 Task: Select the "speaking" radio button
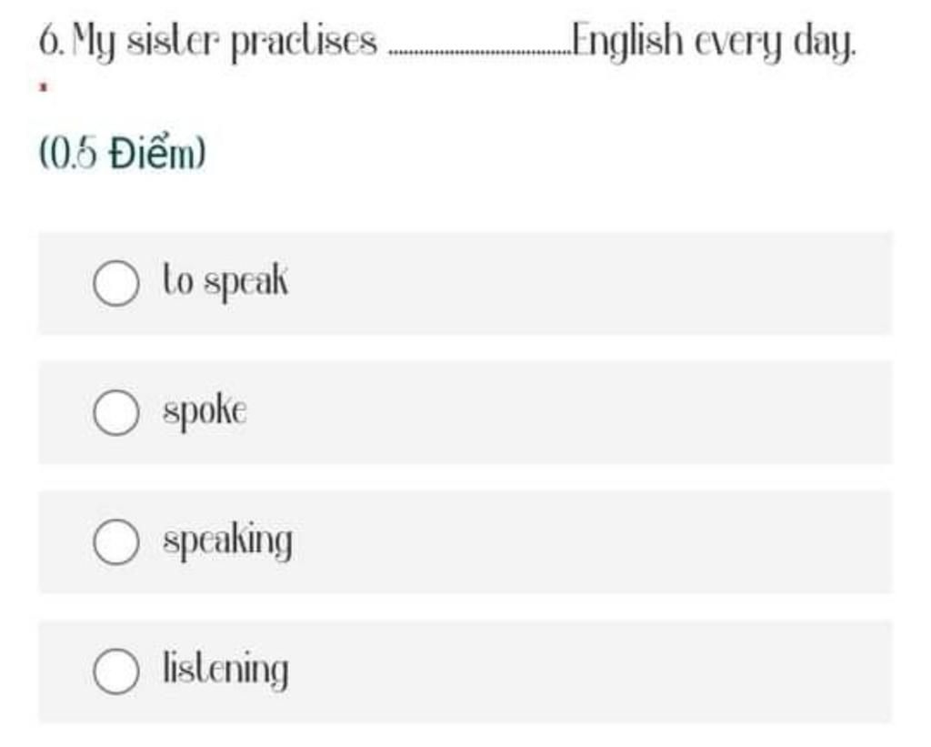[x=116, y=541]
